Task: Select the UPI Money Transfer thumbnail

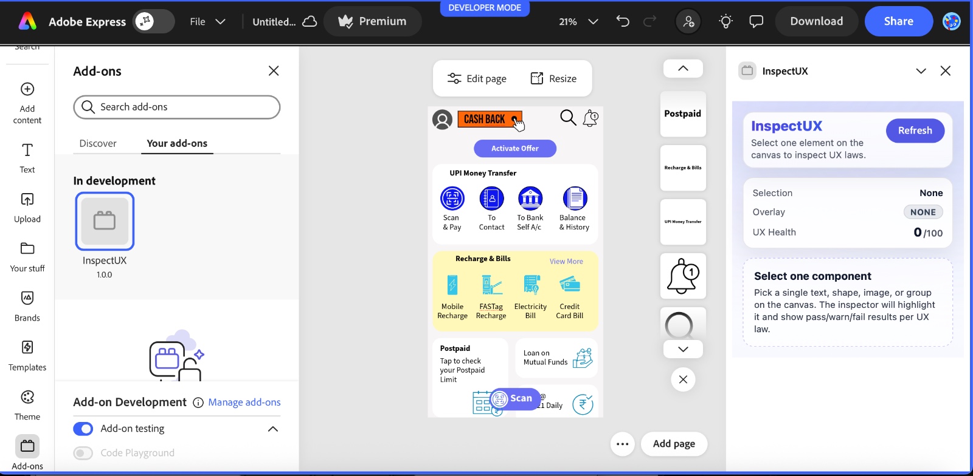Action: tap(683, 222)
